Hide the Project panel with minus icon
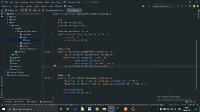The image size is (200, 112). pos(39,10)
